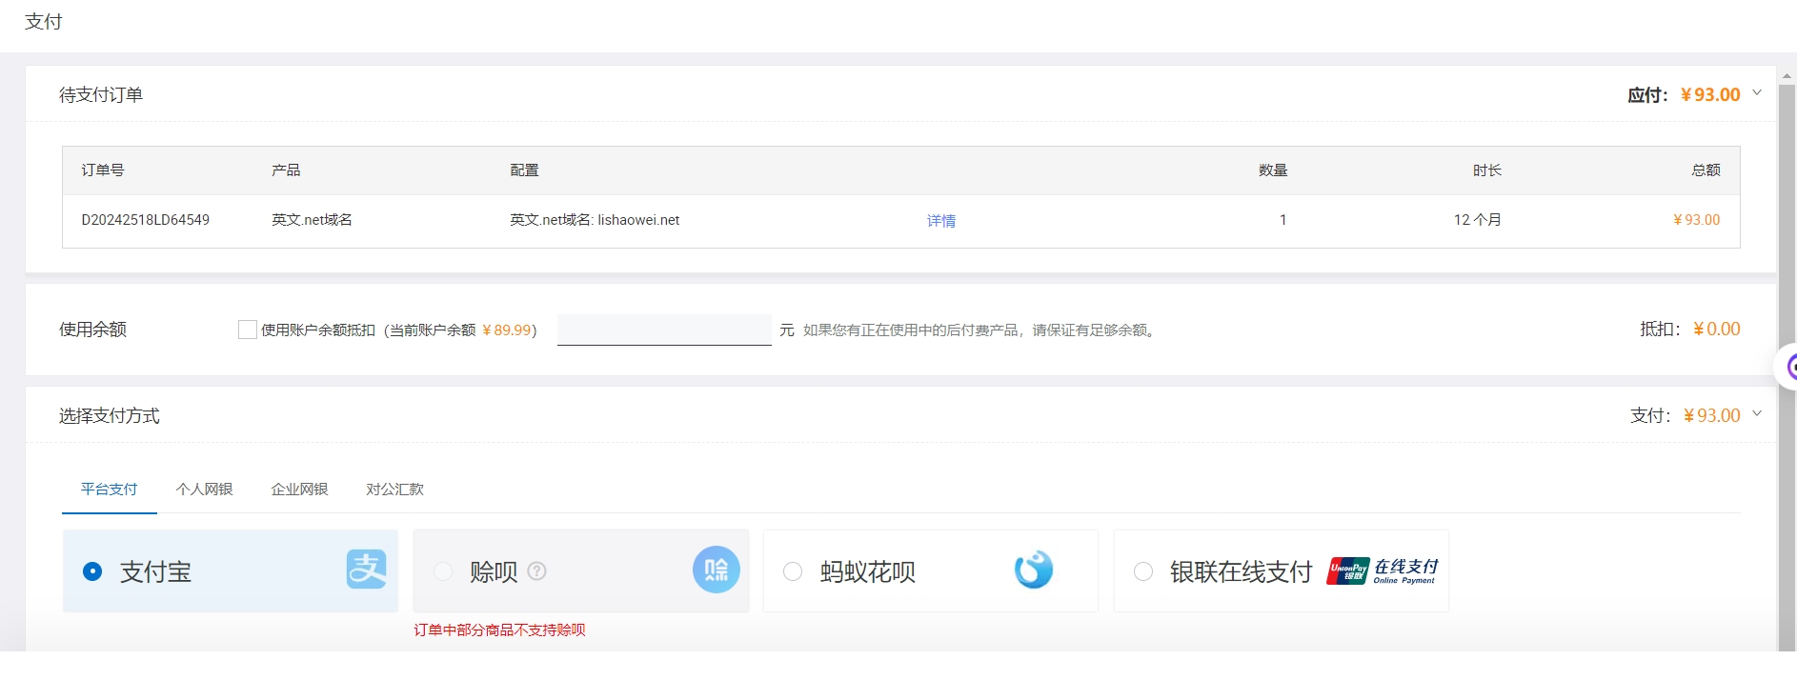The height and width of the screenshot is (680, 1797).
Task: Switch to the 对公汇款 tab
Action: click(x=395, y=489)
